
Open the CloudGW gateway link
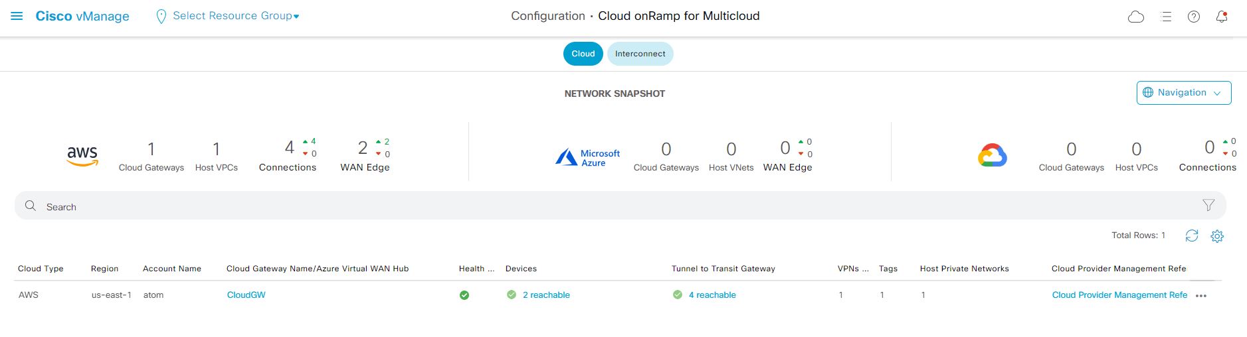(246, 295)
